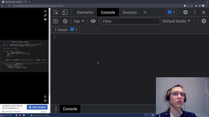Go forward in the browser
Image resolution: width=209 pixels, height=117 pixels.
[6, 6]
